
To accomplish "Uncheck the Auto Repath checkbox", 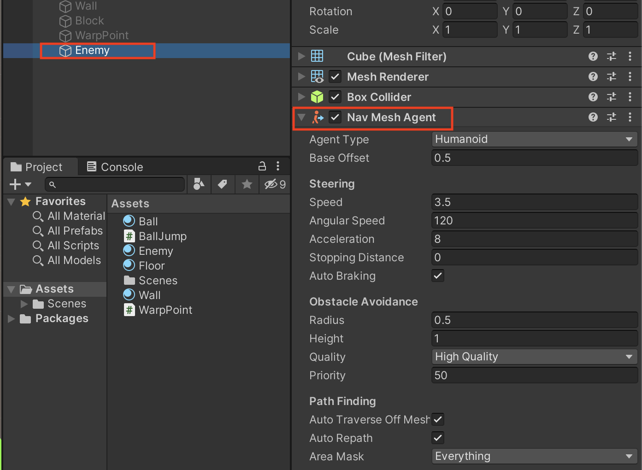I will point(437,438).
